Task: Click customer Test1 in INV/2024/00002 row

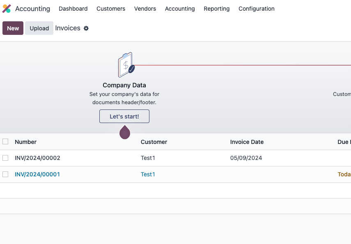Action: 148,158
